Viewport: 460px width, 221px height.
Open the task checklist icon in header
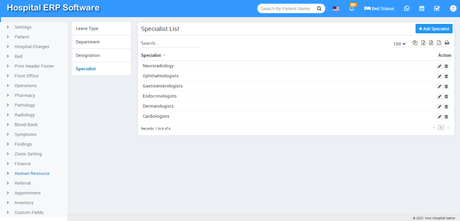pos(437,8)
